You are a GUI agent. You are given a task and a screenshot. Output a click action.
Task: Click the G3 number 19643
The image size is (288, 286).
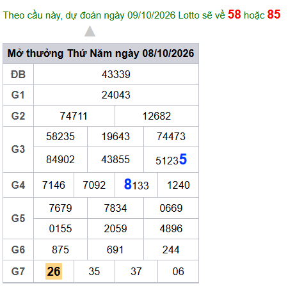115,136
